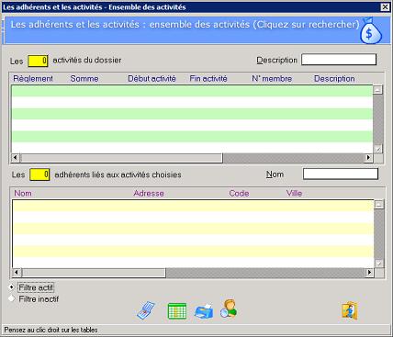Sort by Adresse column header
The image size is (393, 337).
click(149, 193)
